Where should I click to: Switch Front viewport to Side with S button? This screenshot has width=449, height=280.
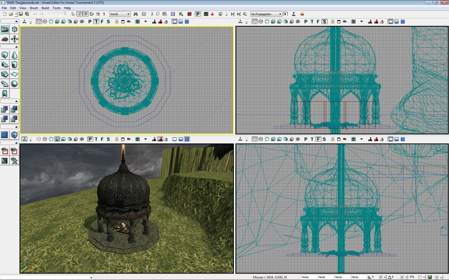(x=324, y=139)
